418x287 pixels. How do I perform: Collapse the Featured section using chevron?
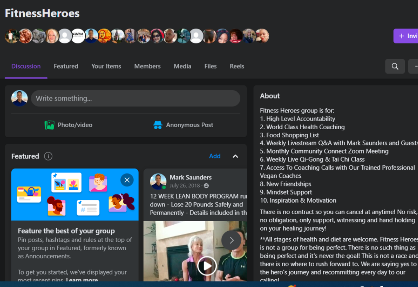(x=235, y=156)
